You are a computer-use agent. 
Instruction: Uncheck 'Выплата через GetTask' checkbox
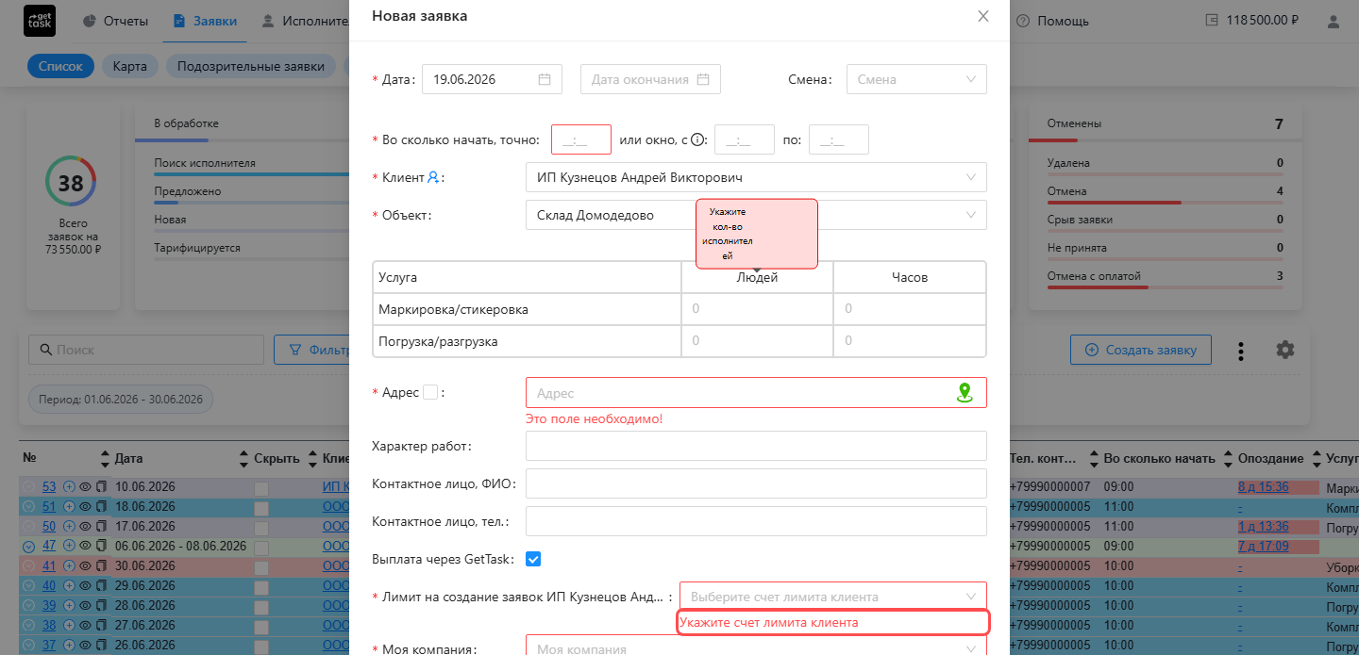point(533,560)
